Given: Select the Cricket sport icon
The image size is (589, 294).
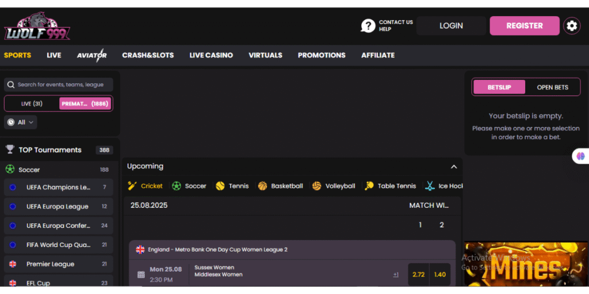Looking at the screenshot, I should [132, 186].
